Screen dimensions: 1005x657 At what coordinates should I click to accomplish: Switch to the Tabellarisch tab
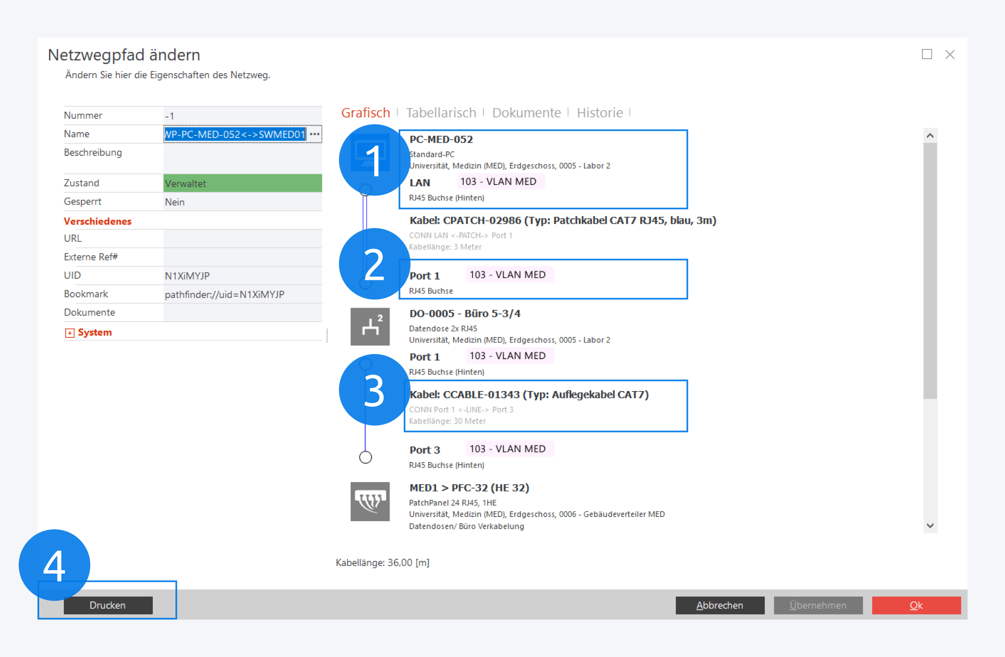(x=441, y=113)
